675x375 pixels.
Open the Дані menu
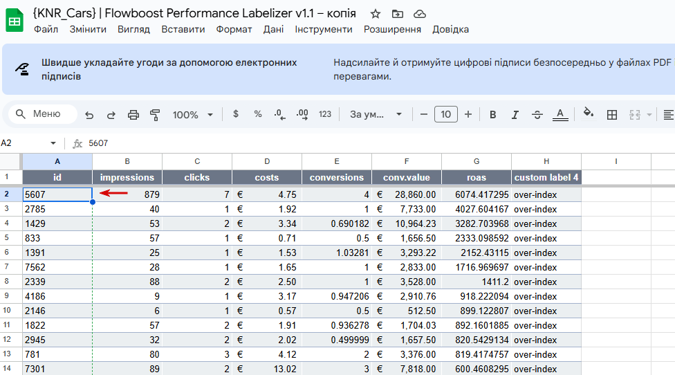coord(273,29)
